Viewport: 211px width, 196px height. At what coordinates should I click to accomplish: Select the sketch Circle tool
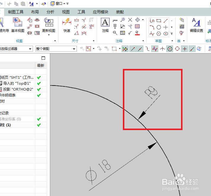coord(159,27)
